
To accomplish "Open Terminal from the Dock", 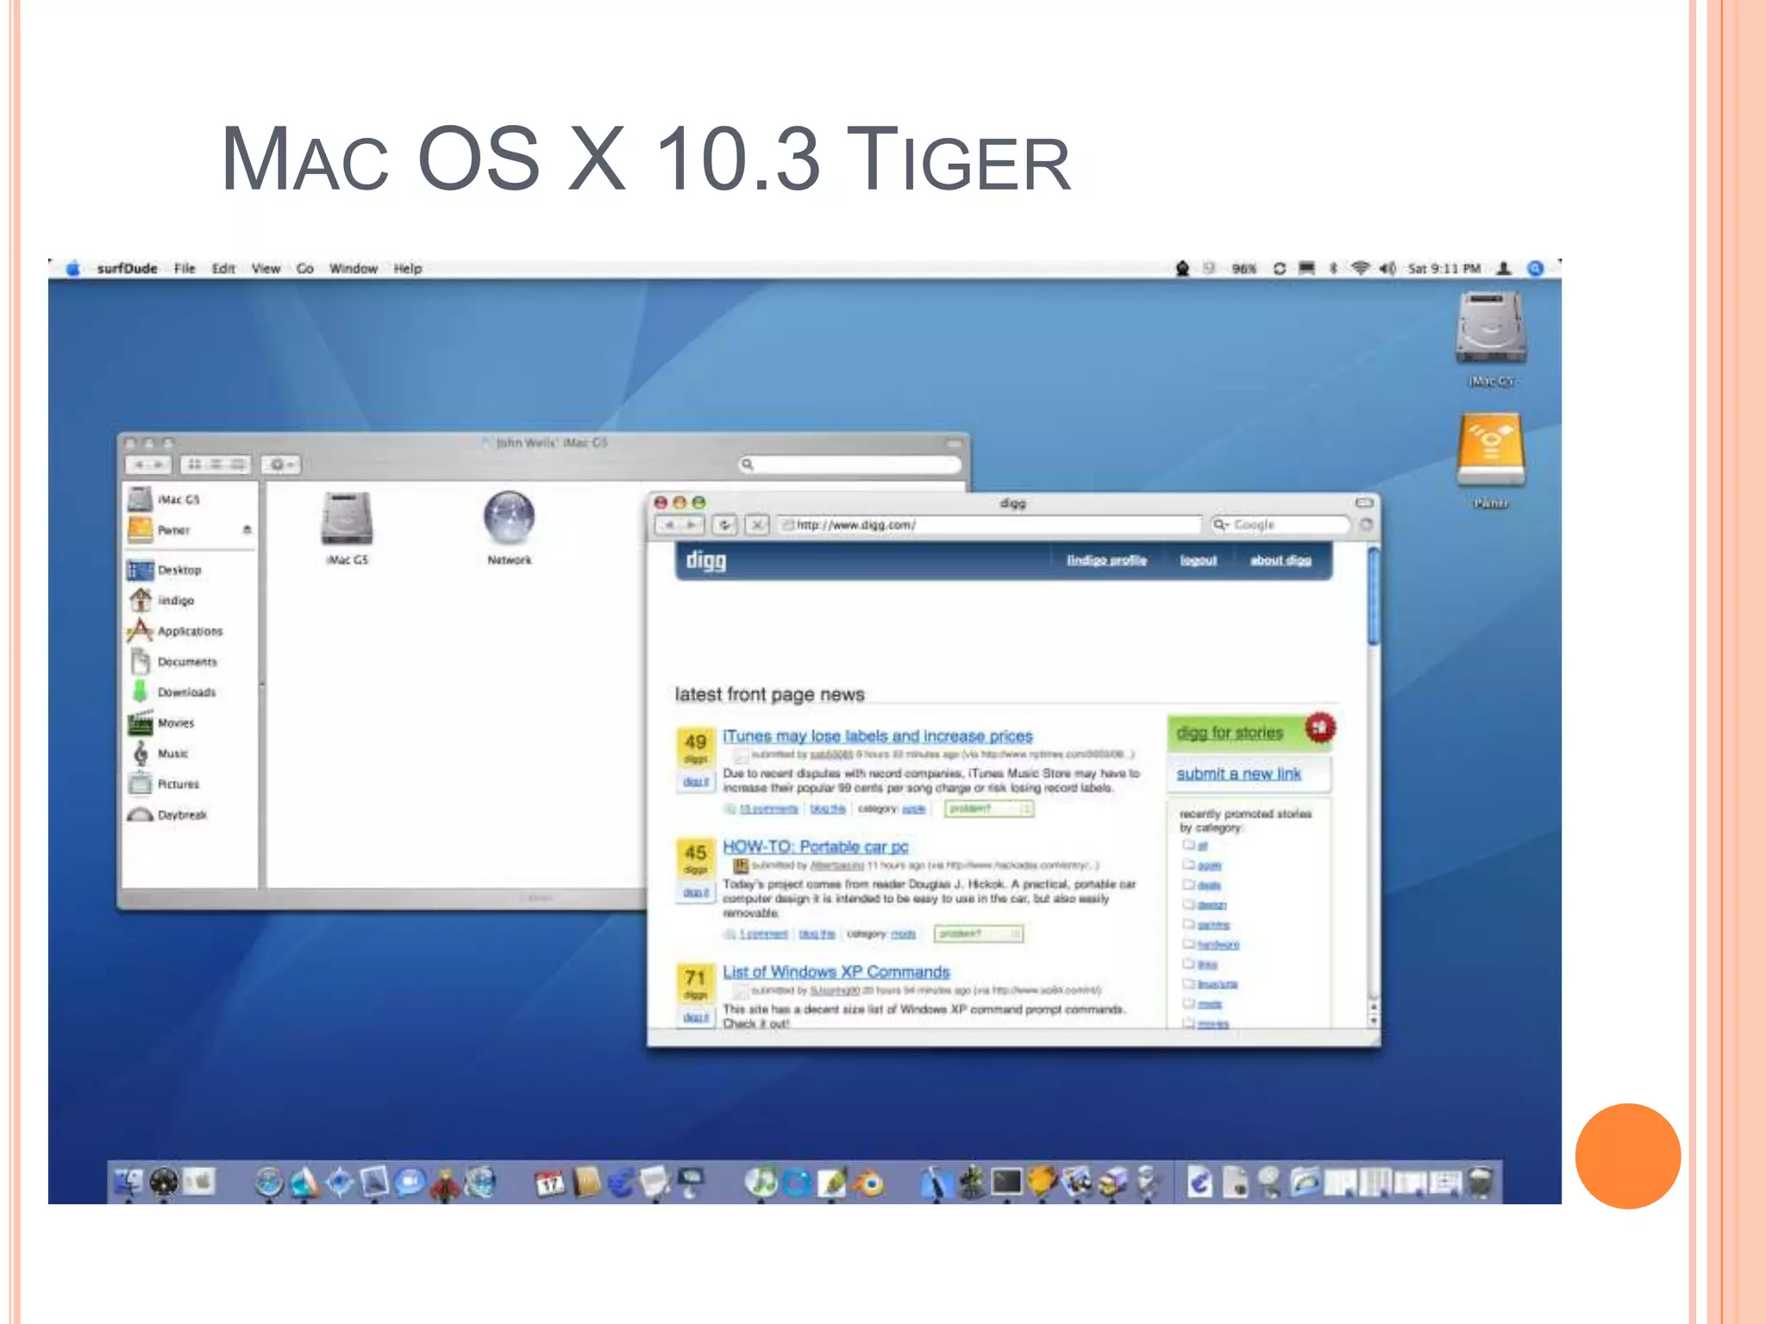I will 1006,1181.
